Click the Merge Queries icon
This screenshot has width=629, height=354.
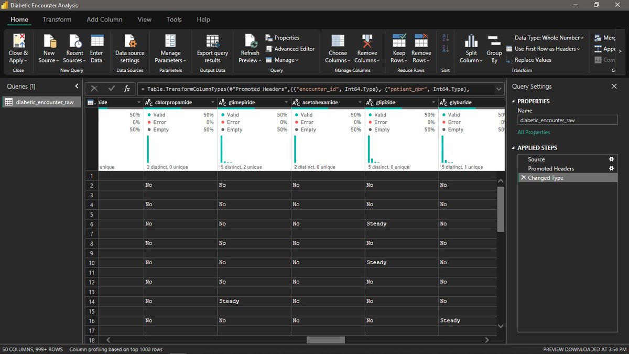pyautogui.click(x=599, y=38)
